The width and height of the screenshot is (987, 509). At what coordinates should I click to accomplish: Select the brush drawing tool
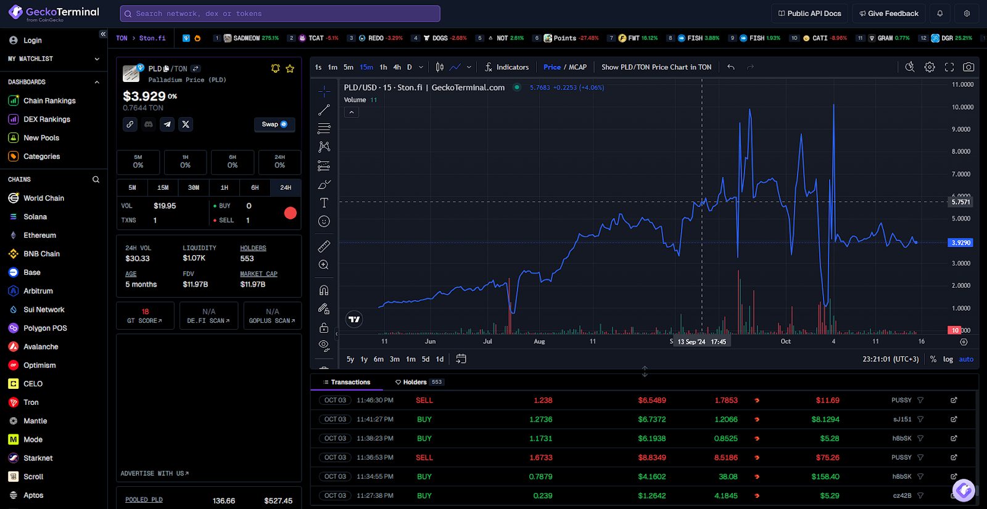click(324, 184)
